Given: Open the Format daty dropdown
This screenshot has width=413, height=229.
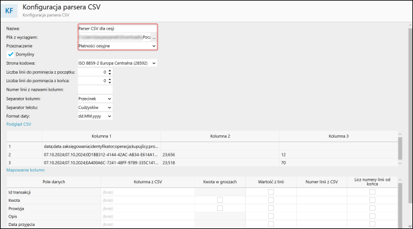Looking at the screenshot, I should 95,116.
